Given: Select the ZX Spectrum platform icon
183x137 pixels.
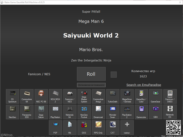Looking at the screenshot, I should tap(12, 96).
